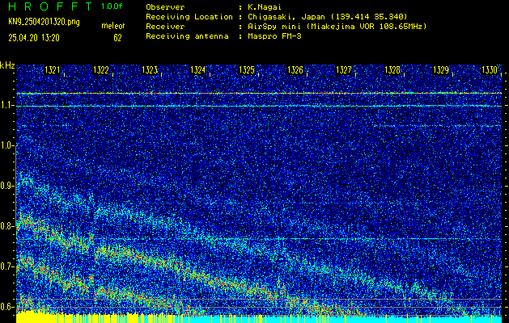Screen dimensions: 509x323
Task: Select the Maspro FM-3 antenna text
Action: 274,36
